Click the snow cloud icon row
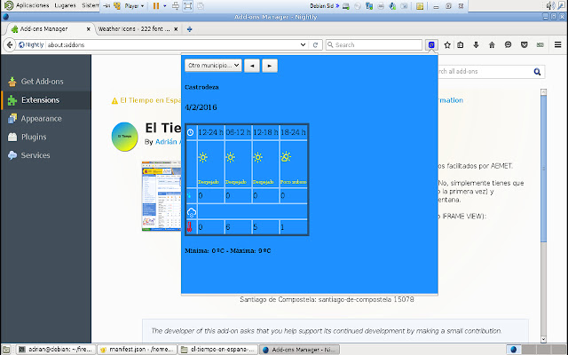 (x=192, y=212)
